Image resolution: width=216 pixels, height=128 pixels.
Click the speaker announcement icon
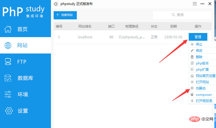coord(56,4)
